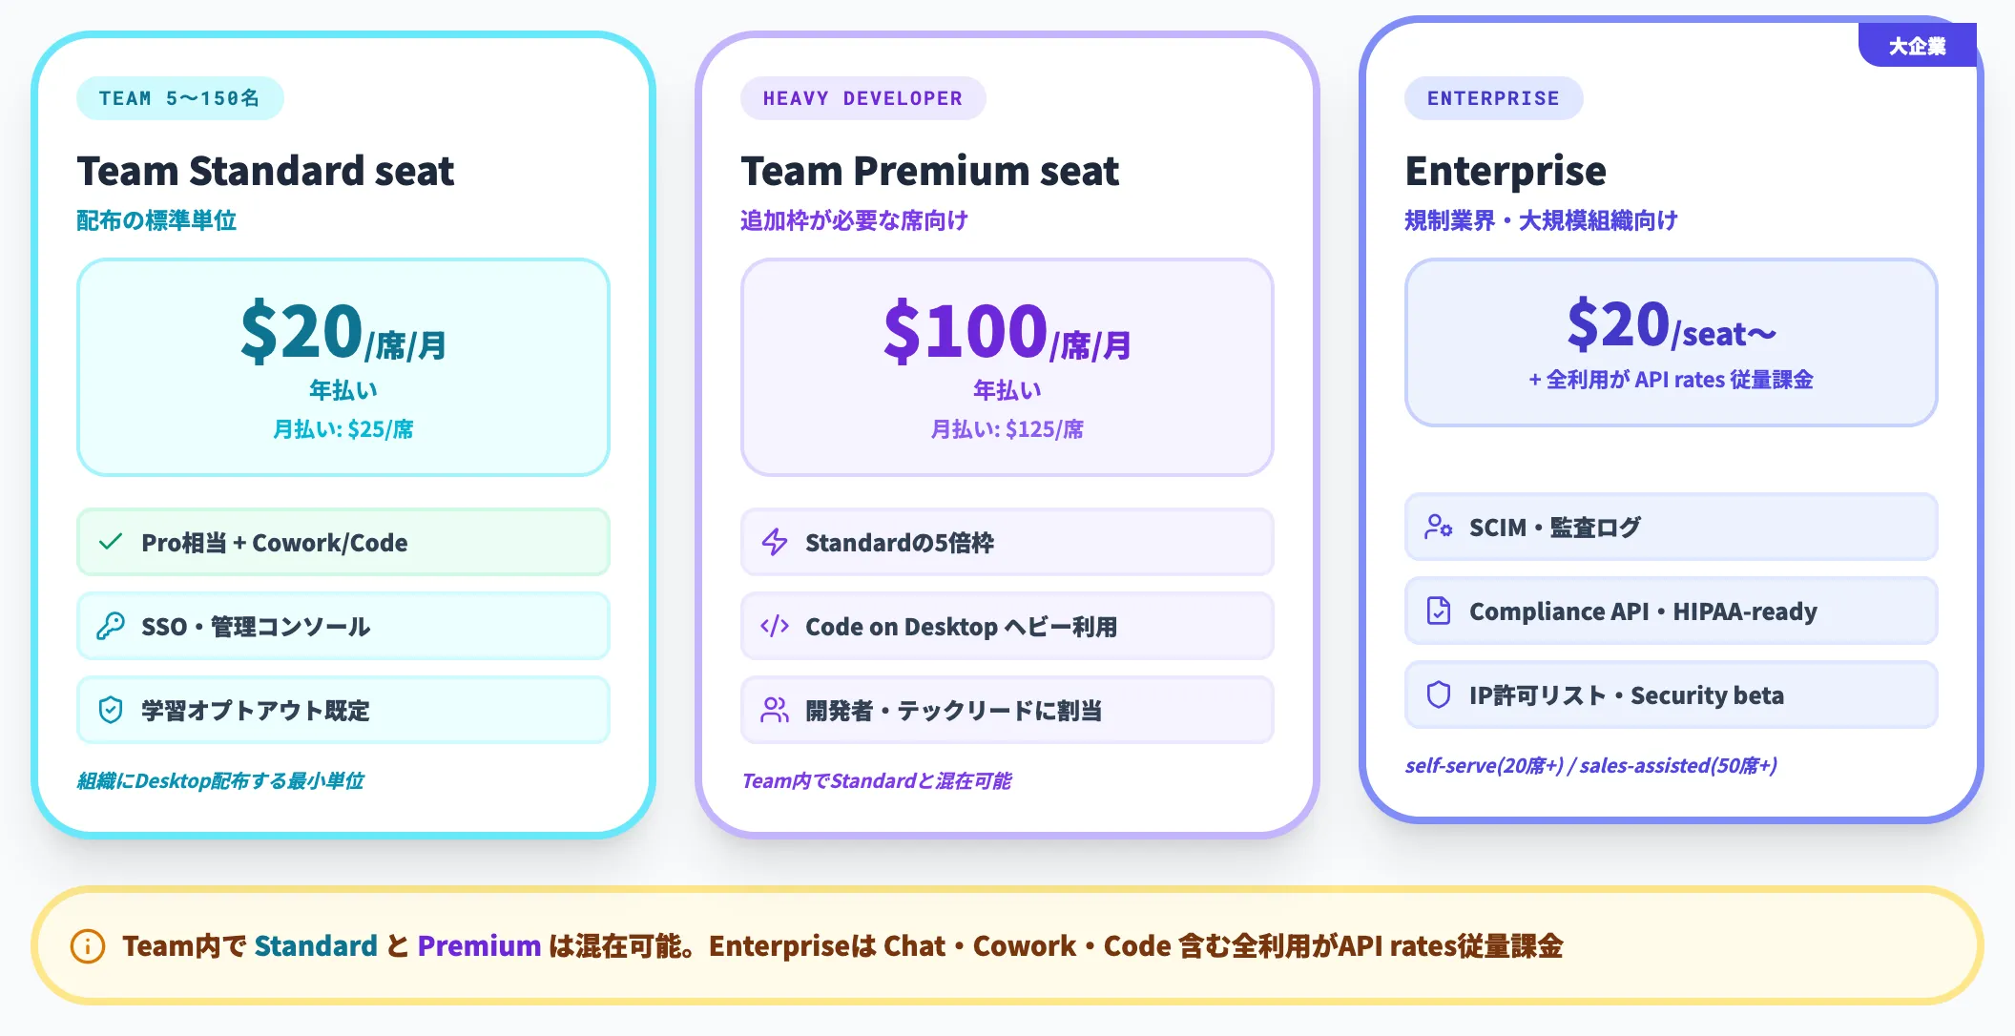Click the $100/席/月 price box
The height and width of the screenshot is (1036, 2015).
(x=1007, y=367)
